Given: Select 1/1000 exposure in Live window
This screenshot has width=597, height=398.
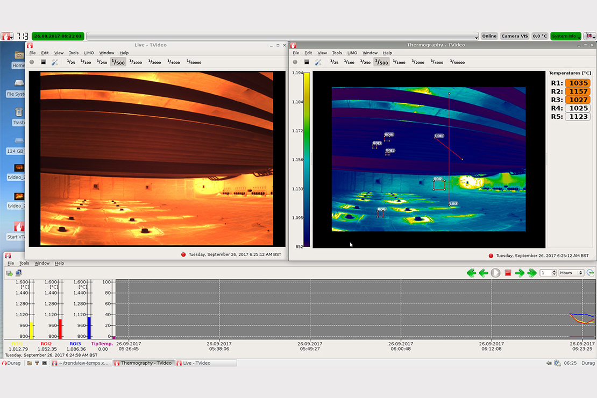Looking at the screenshot, I should coord(136,62).
